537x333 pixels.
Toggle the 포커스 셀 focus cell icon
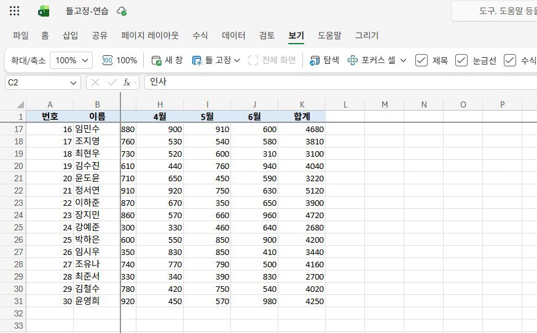click(x=353, y=60)
